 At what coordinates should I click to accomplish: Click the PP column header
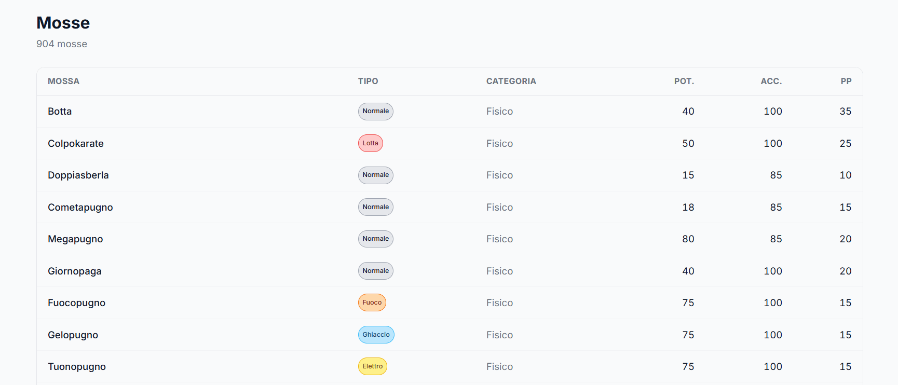(846, 81)
